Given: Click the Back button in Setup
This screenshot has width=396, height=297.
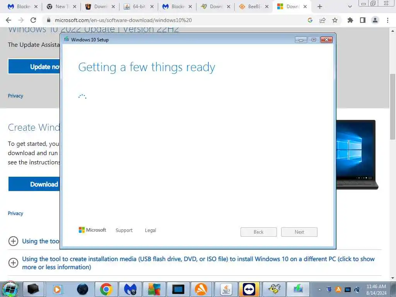Looking at the screenshot, I should coord(259,232).
